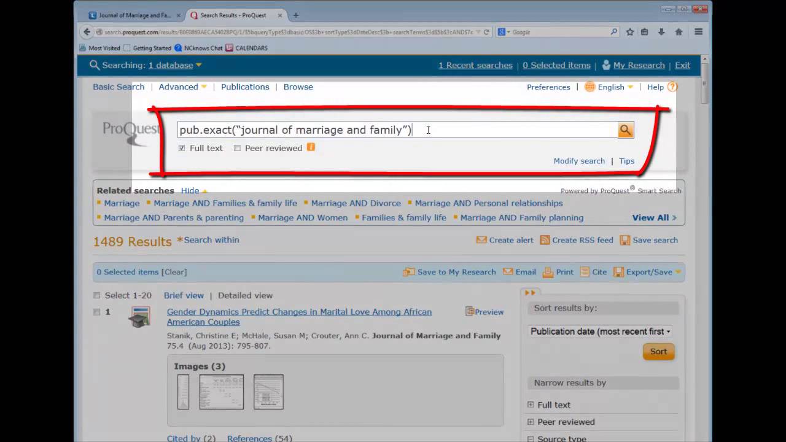This screenshot has height=442, width=786.
Task: Click the Print printer icon
Action: tap(548, 272)
